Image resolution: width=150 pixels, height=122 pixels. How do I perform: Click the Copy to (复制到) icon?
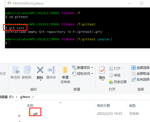click(27, 70)
